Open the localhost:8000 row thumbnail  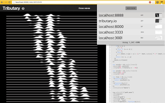click(x=159, y=27)
